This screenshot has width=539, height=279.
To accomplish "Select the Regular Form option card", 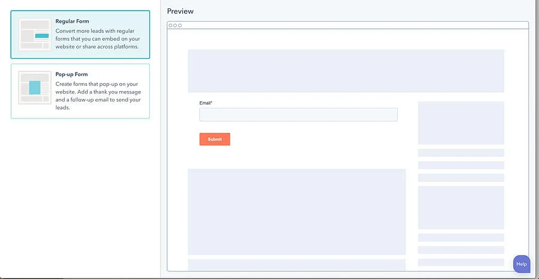I will click(x=80, y=34).
